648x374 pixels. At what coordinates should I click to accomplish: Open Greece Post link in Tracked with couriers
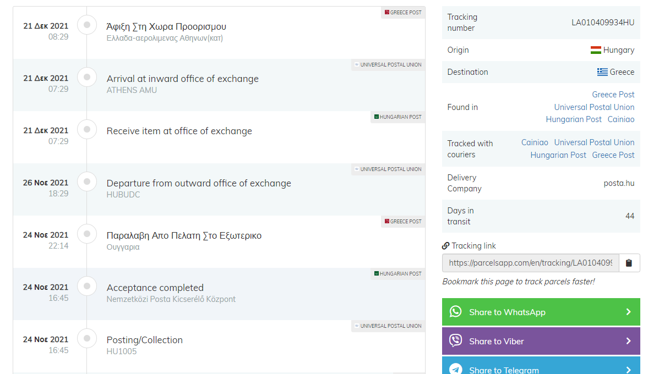(x=613, y=155)
